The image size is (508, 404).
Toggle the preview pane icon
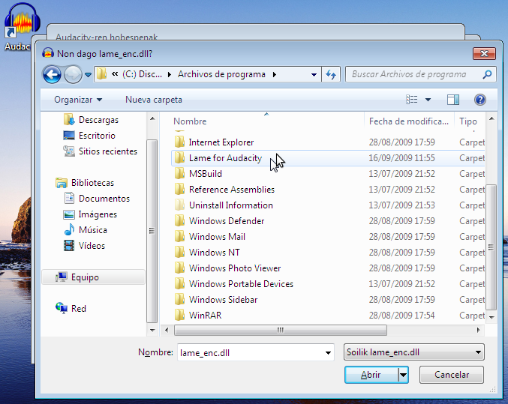pos(453,100)
